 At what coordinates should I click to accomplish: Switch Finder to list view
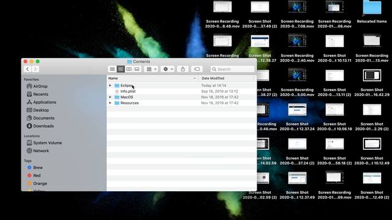point(121,69)
